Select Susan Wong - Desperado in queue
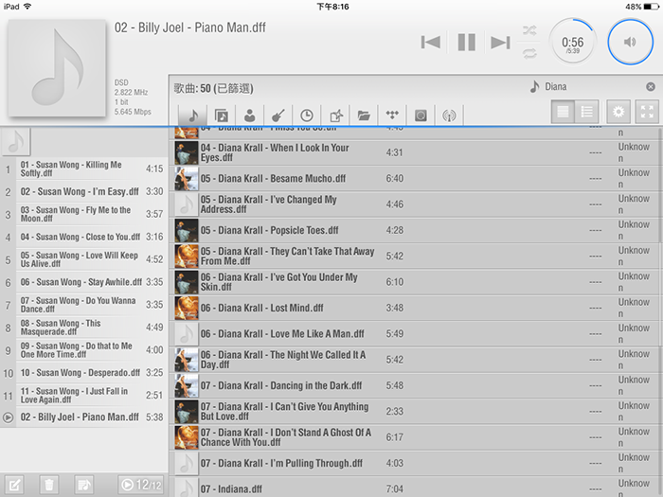Image resolution: width=663 pixels, height=497 pixels. (83, 373)
